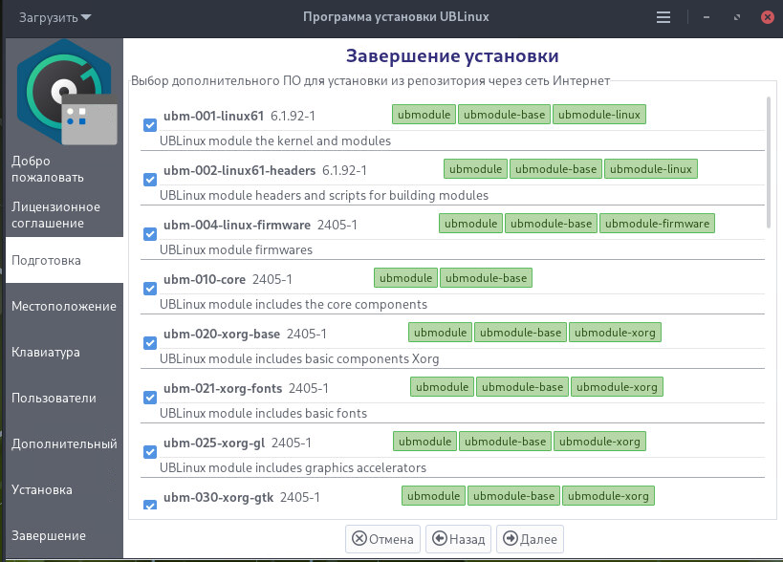Go back with the Назад button
This screenshot has height=562, width=783.
tap(458, 539)
